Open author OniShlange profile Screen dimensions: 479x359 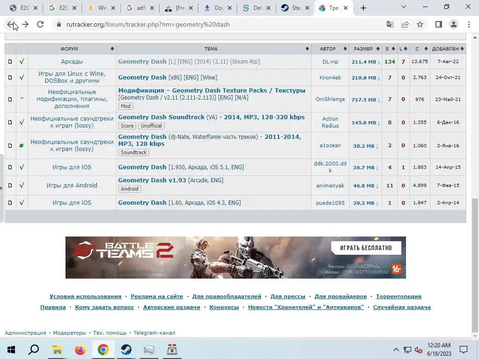tap(330, 99)
